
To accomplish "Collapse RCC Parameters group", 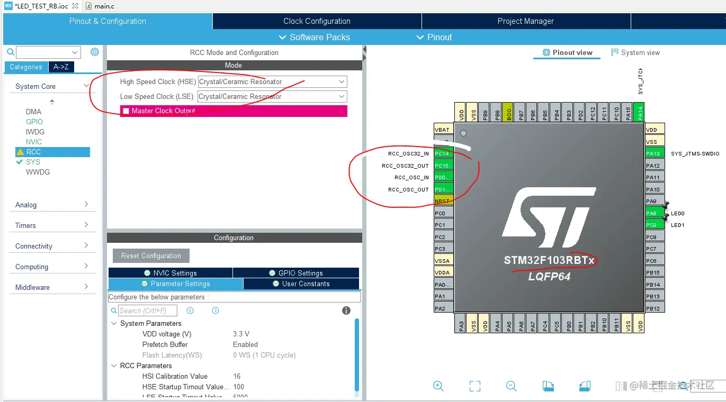I will coord(114,366).
